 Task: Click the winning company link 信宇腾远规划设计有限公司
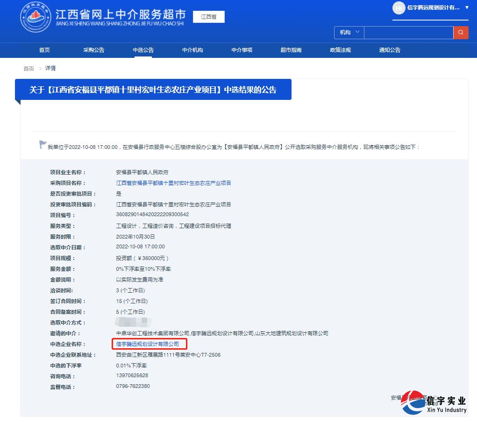[x=148, y=344]
